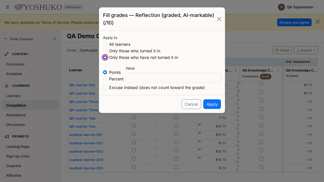This screenshot has width=324, height=182.
Task: Tick QA Knowledge Completion checkbox for loadtest-learner-005
Action: [261, 167]
